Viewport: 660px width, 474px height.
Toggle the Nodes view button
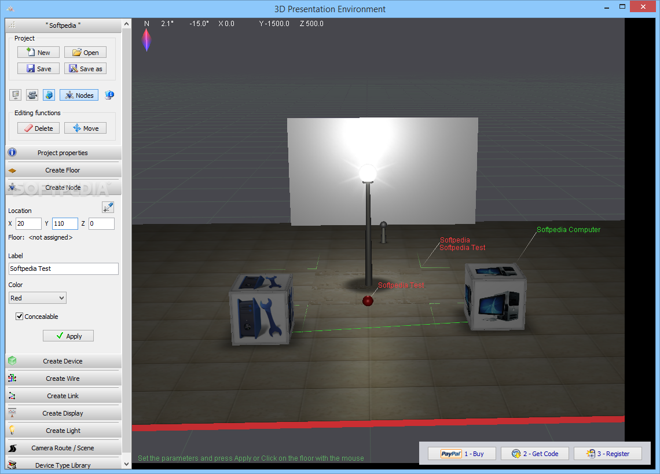point(79,95)
